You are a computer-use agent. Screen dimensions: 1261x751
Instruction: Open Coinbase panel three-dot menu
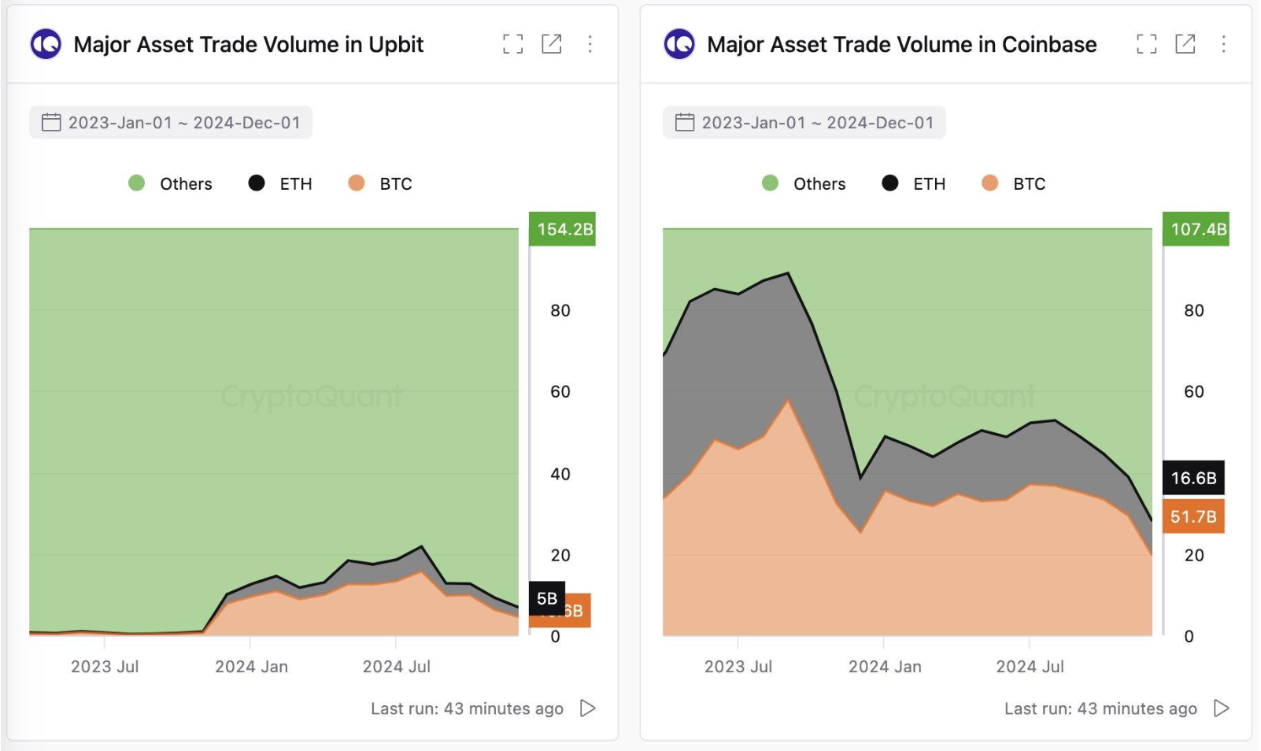pyautogui.click(x=1223, y=44)
